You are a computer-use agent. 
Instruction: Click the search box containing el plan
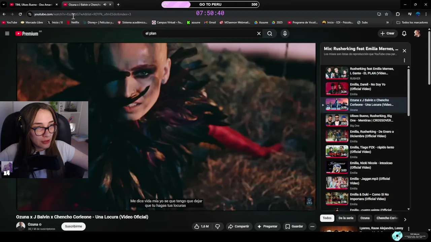coord(199,33)
